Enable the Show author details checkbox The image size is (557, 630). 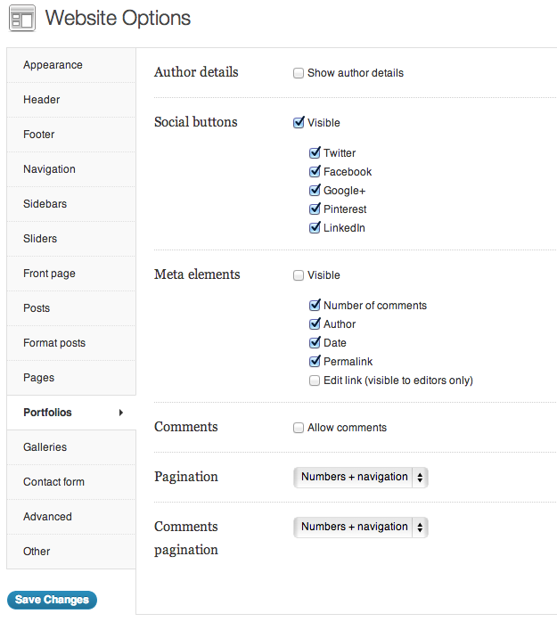pyautogui.click(x=299, y=73)
